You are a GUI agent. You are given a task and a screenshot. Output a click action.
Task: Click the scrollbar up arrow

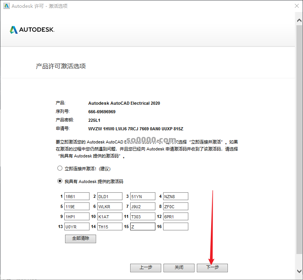tap(299, 20)
